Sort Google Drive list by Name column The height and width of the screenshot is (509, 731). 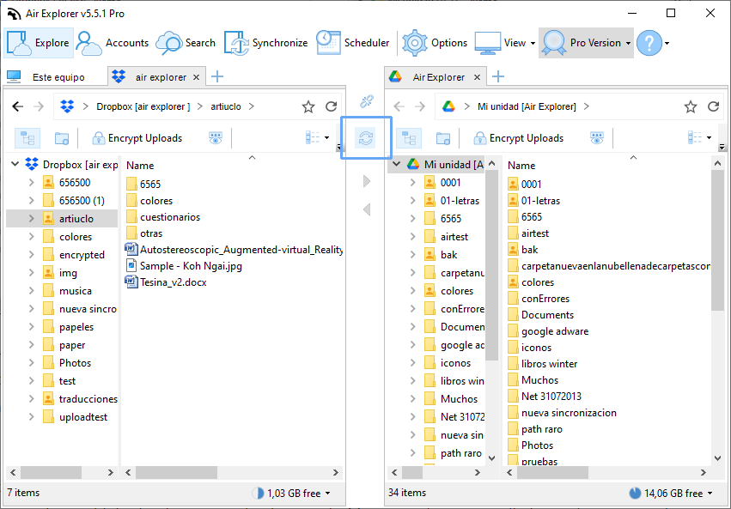tap(521, 166)
